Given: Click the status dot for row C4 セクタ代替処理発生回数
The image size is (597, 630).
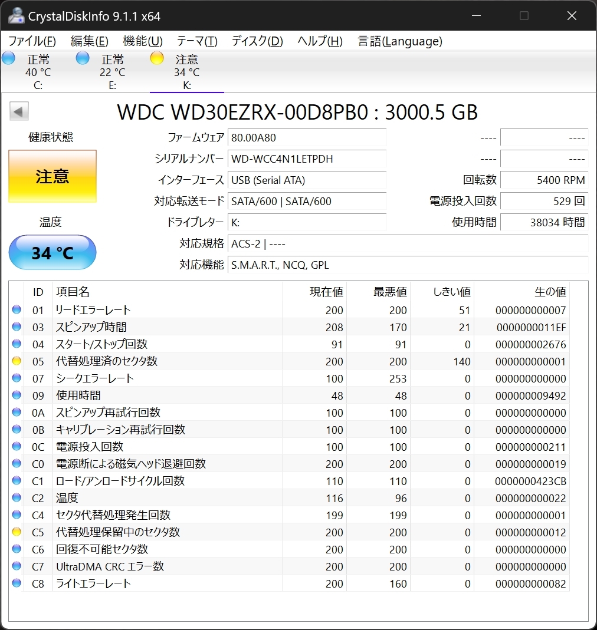Looking at the screenshot, I should pyautogui.click(x=17, y=514).
